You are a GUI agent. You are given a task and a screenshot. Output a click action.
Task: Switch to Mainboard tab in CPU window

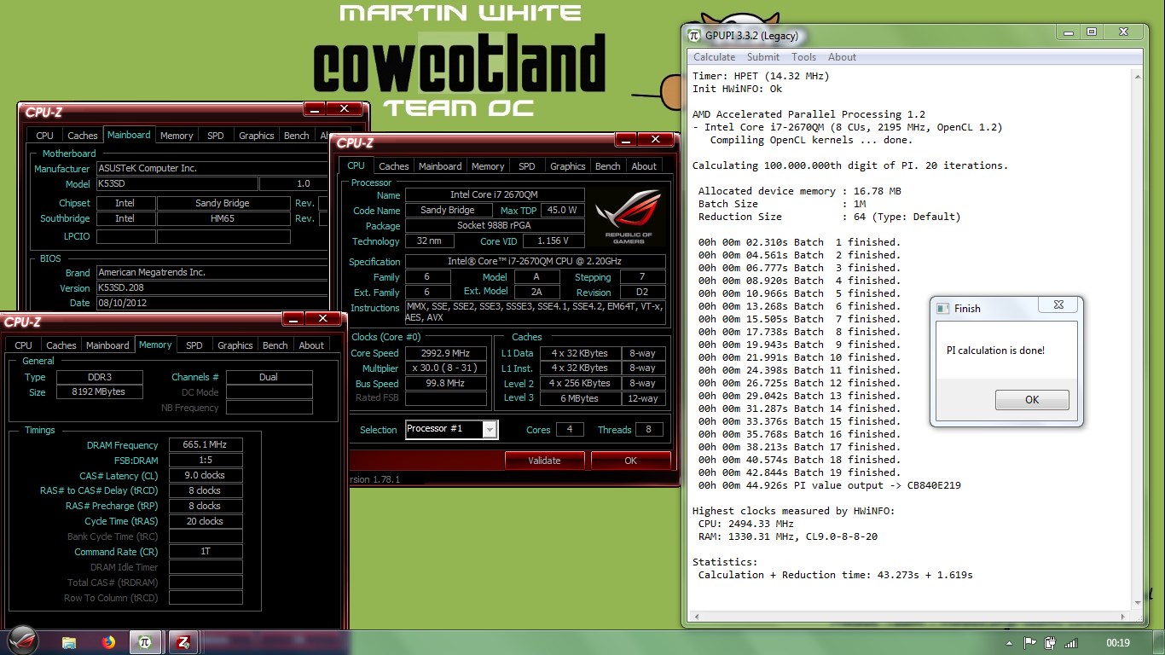pos(440,166)
